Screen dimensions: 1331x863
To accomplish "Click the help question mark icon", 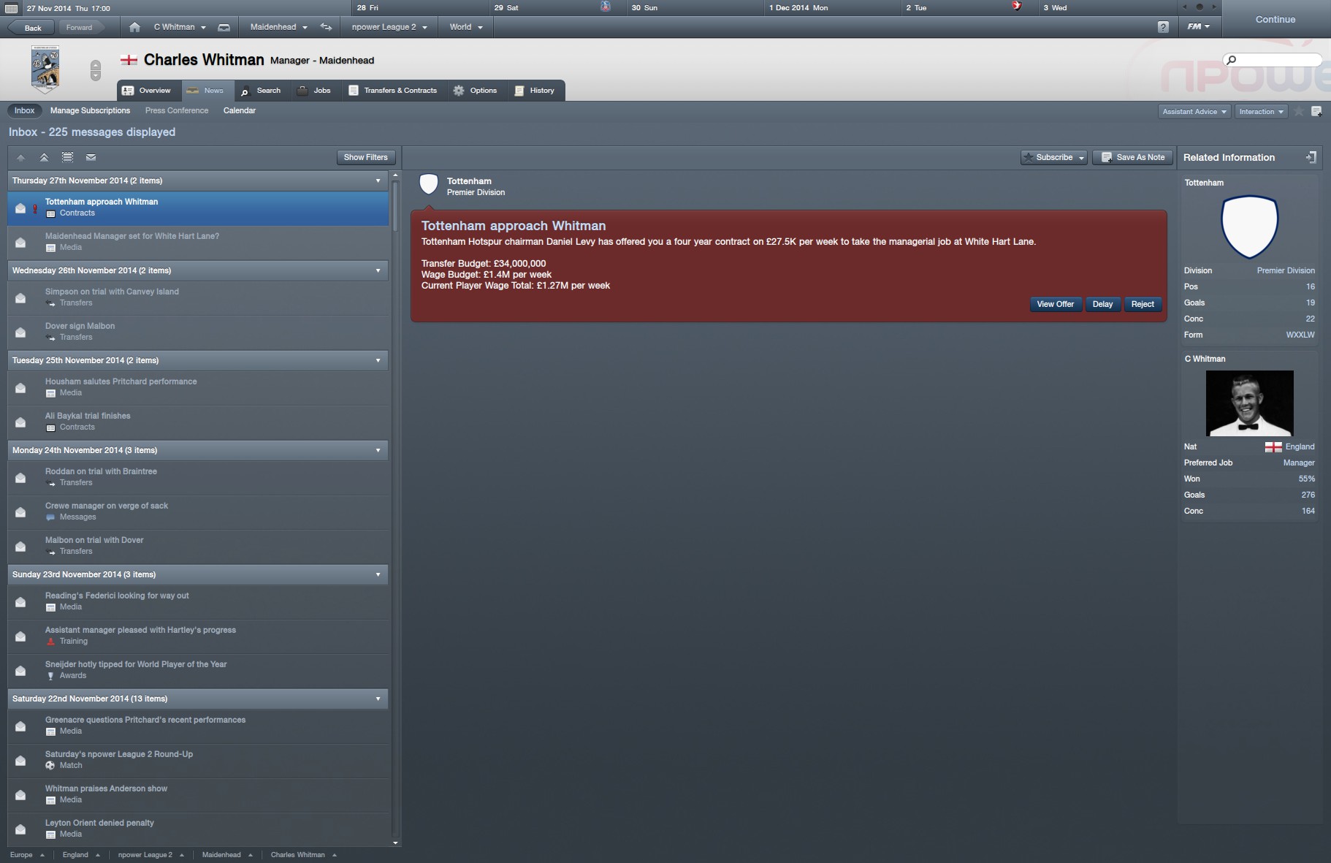I will pos(1163,27).
